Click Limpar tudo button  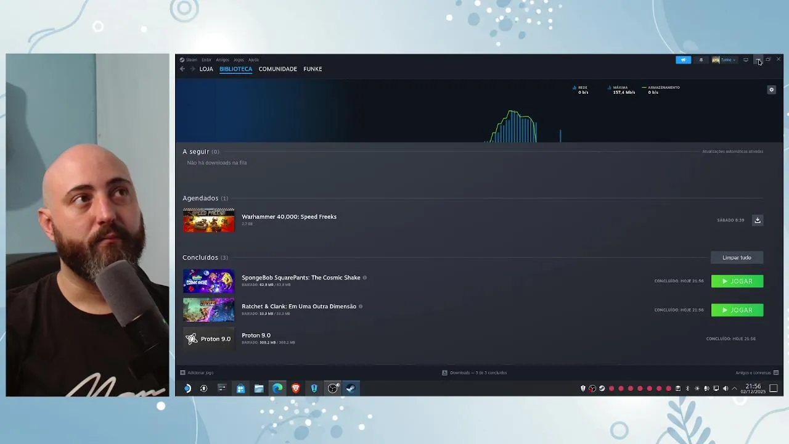point(737,258)
